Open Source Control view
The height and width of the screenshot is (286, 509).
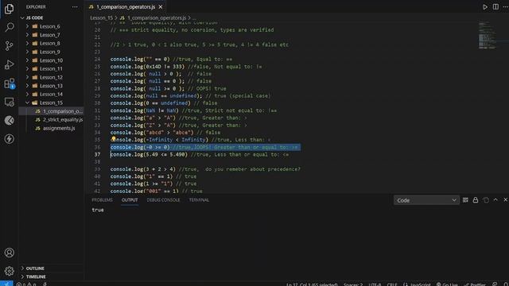tap(9, 46)
